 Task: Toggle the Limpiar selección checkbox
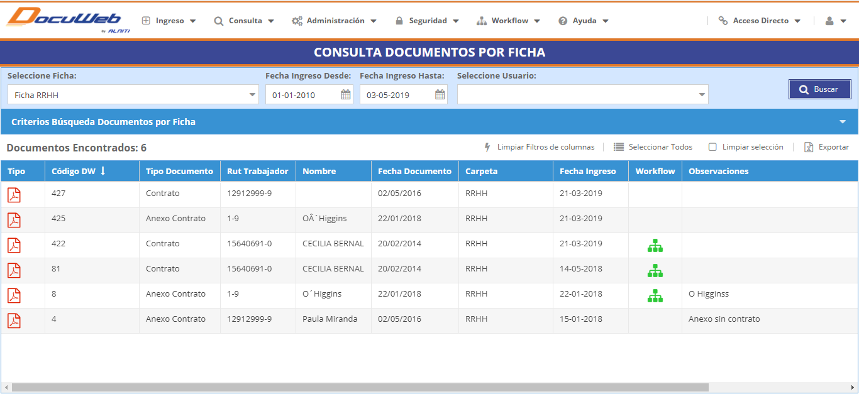click(712, 147)
